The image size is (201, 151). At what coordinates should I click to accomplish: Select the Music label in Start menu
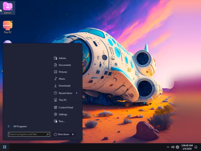click(62, 79)
